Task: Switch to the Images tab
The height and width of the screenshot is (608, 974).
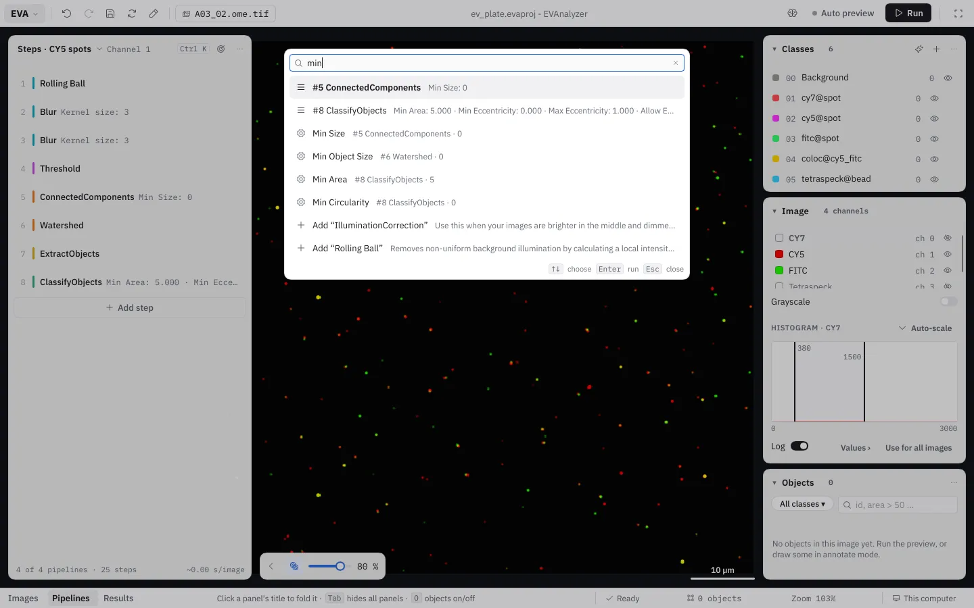Action: click(x=23, y=598)
